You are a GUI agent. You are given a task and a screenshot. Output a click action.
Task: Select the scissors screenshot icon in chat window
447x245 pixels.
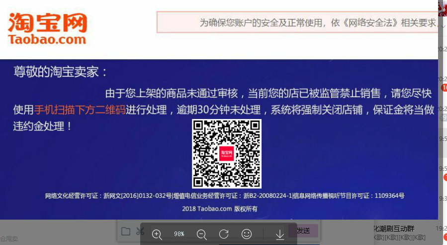(x=140, y=231)
